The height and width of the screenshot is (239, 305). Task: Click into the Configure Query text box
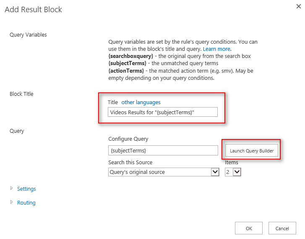pyautogui.click(x=163, y=150)
